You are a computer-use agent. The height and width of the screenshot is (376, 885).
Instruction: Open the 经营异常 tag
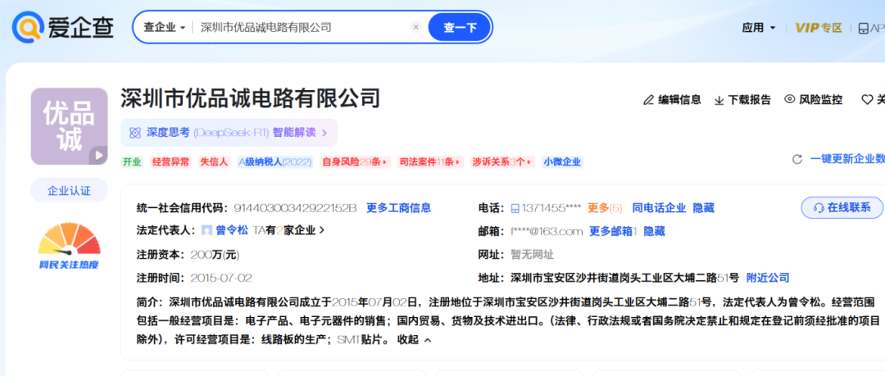pos(170,162)
